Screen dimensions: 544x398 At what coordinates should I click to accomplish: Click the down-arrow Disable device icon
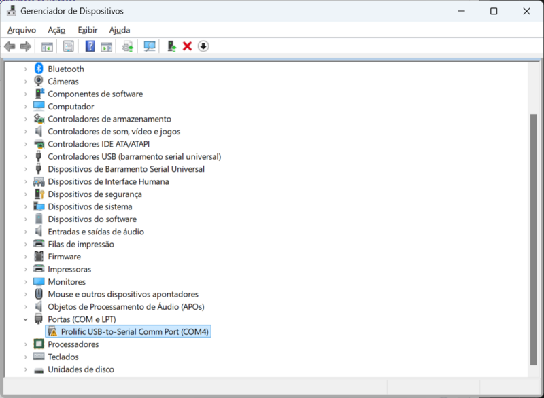(x=203, y=46)
